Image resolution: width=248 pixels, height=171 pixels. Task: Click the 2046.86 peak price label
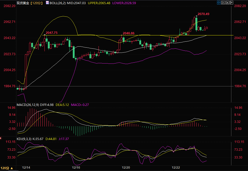click(x=128, y=33)
